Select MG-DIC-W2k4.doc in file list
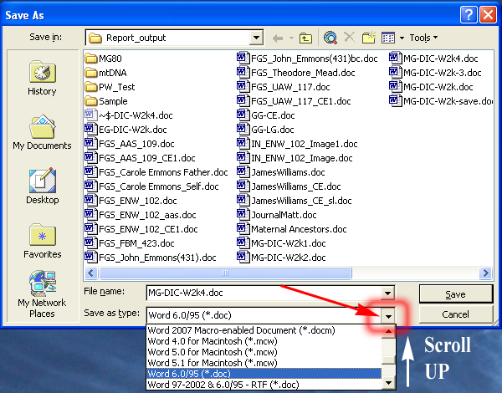This screenshot has height=393, width=502. click(x=433, y=59)
